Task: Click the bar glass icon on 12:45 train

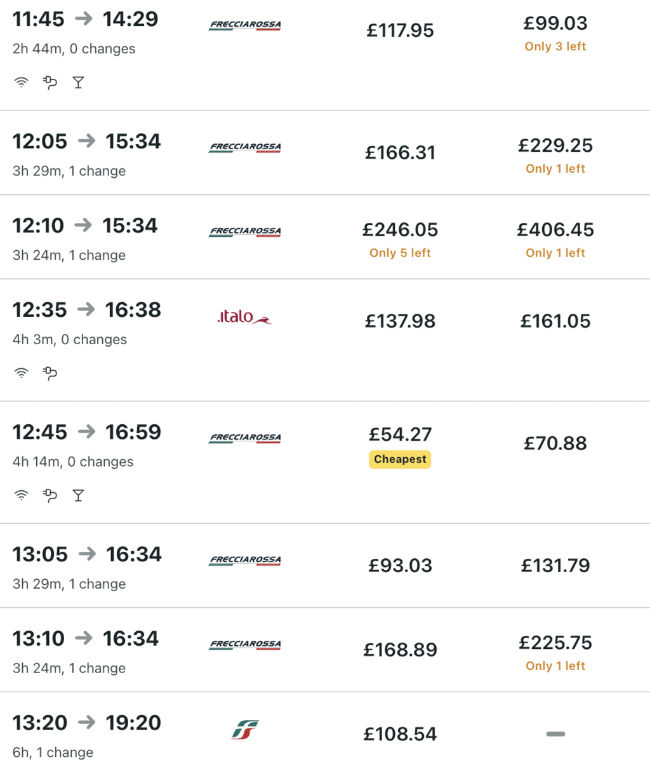Action: (78, 495)
